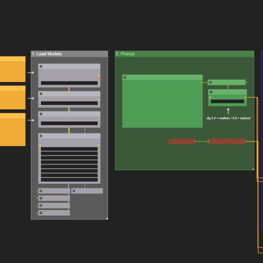Expand collapsed node with purple input link

(x=41, y=191)
